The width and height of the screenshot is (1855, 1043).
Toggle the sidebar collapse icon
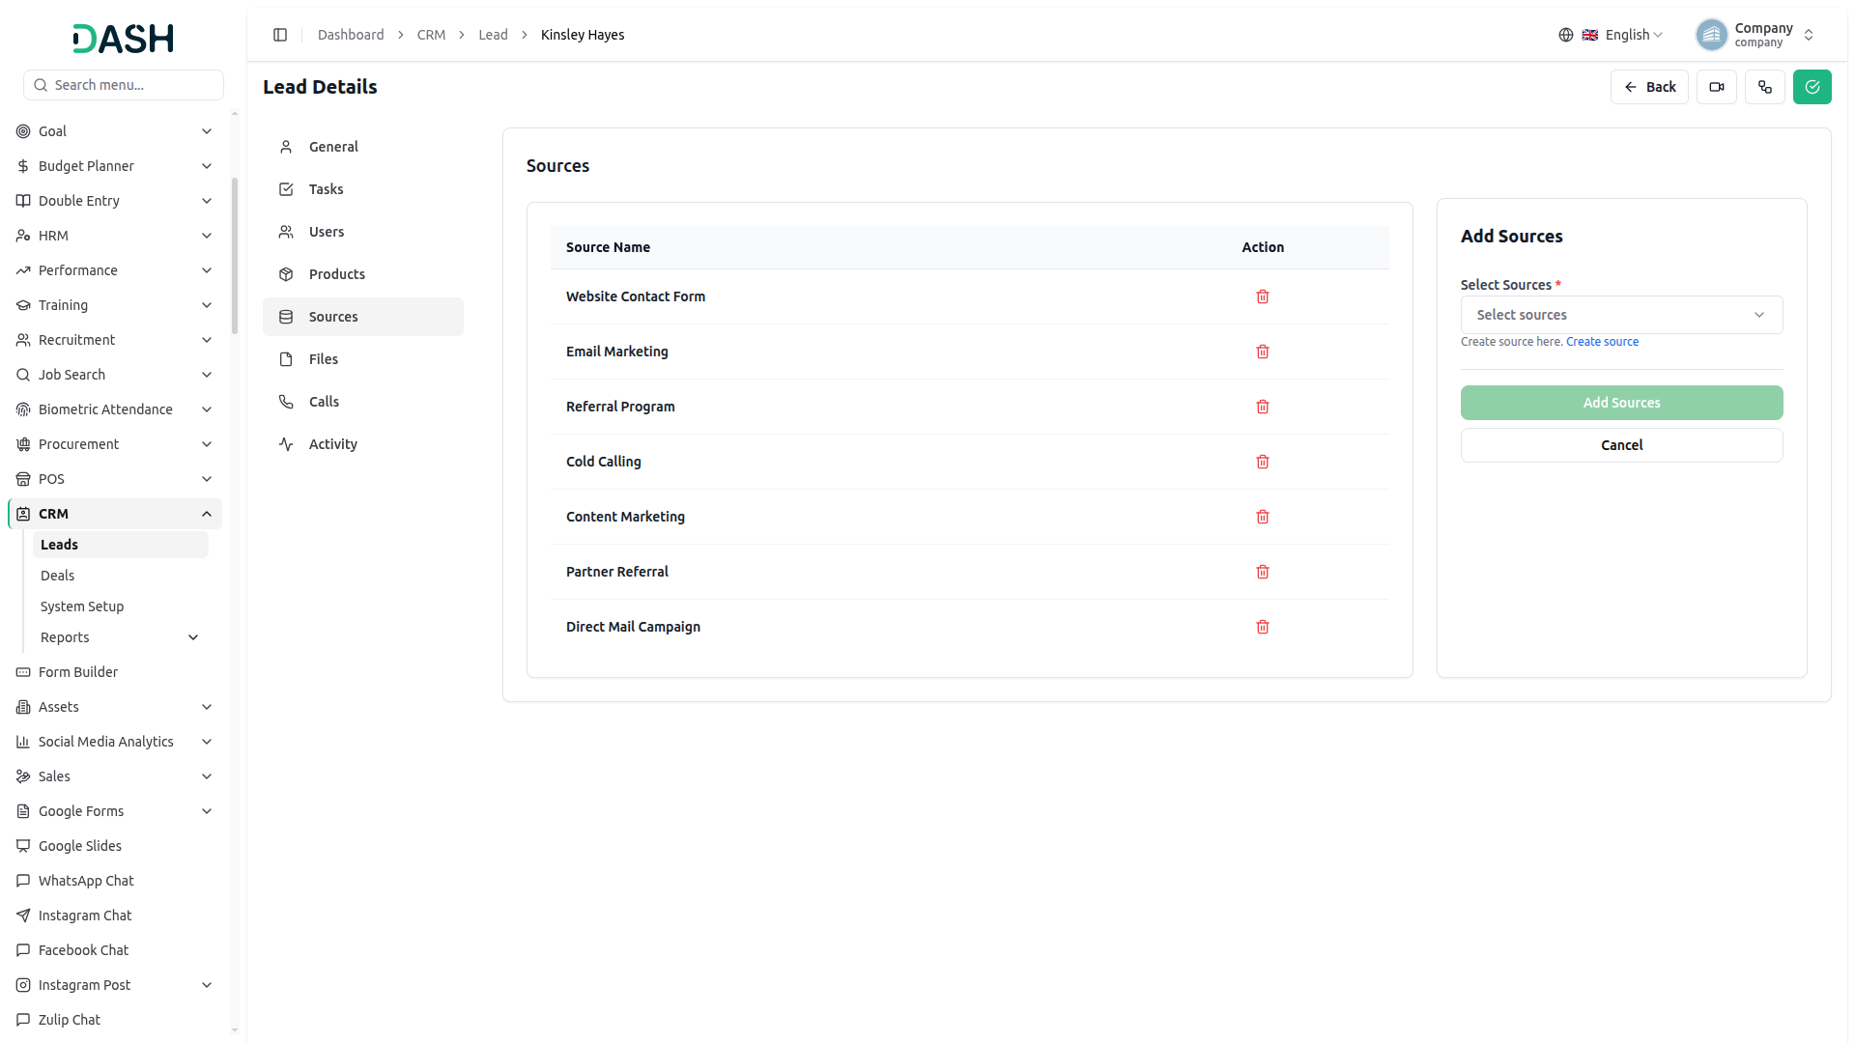[280, 35]
